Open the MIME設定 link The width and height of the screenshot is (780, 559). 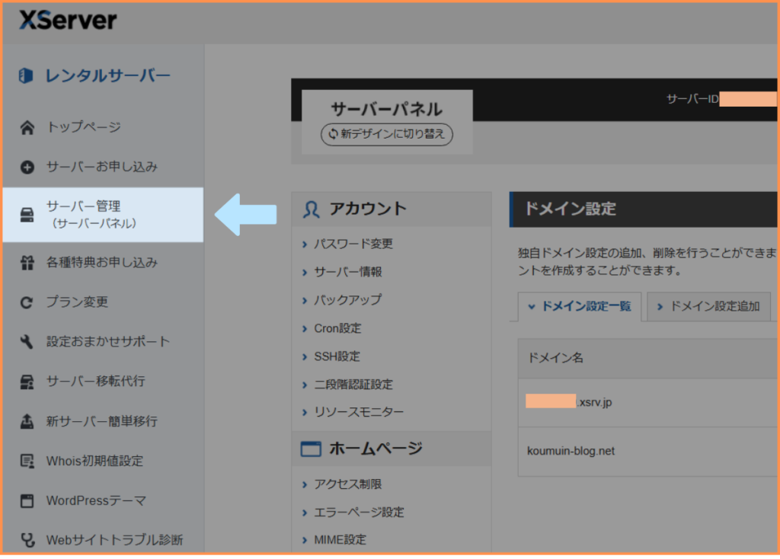coord(340,540)
